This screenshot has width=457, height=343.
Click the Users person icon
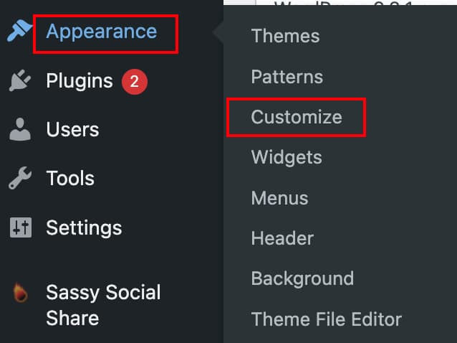(x=20, y=129)
